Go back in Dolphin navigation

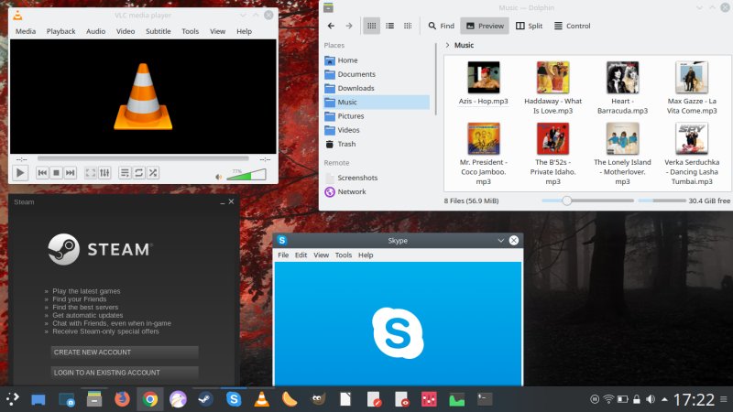click(330, 26)
